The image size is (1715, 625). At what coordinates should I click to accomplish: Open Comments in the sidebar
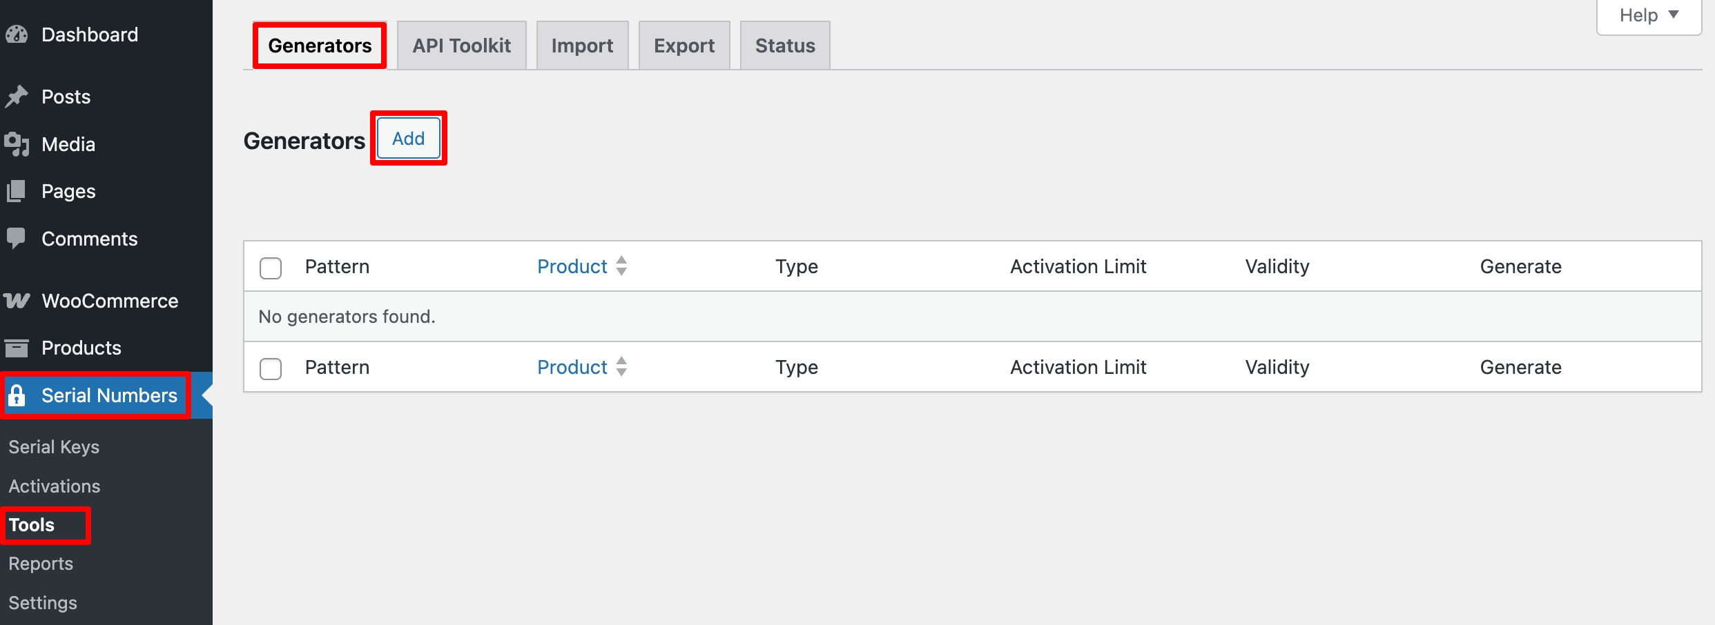tap(90, 239)
